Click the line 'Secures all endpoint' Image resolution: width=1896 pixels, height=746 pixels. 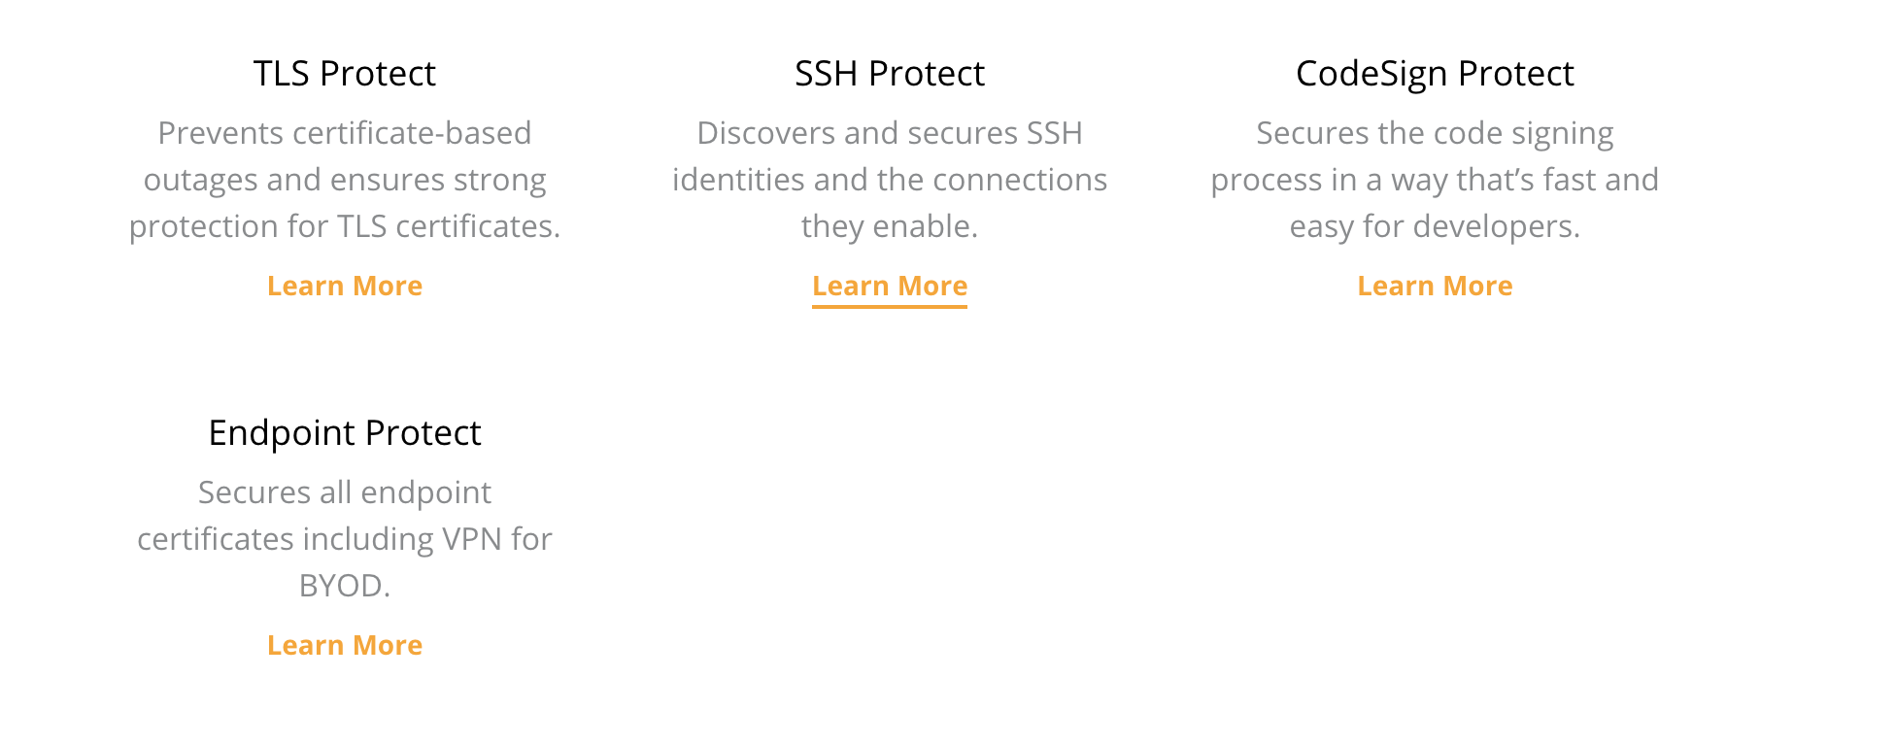(x=345, y=492)
